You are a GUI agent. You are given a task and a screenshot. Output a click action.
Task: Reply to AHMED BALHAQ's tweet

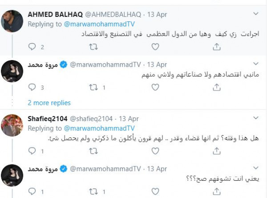pyautogui.click(x=32, y=46)
